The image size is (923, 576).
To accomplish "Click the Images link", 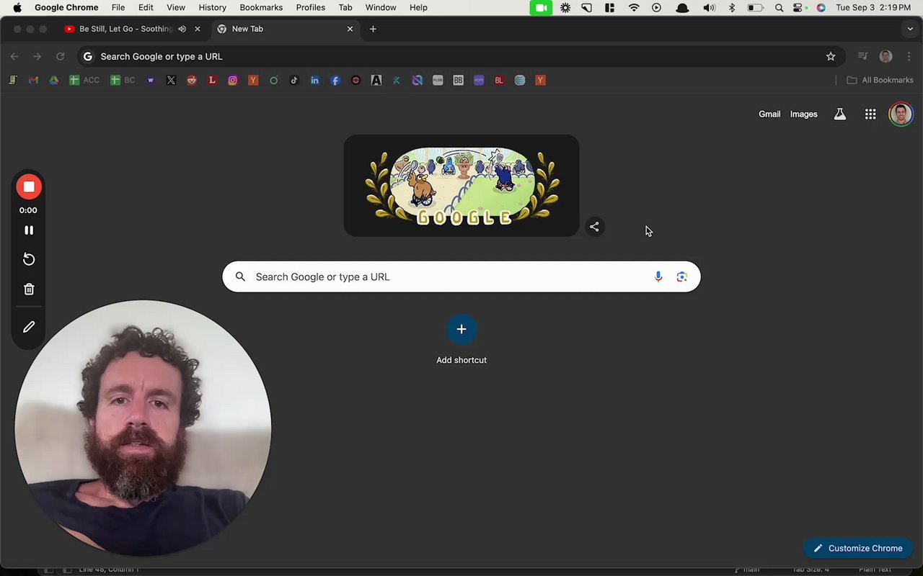I will (803, 114).
